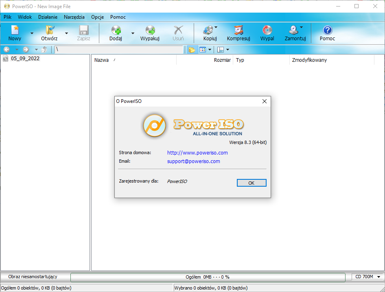Open the Nowy button dropdown arrow
This screenshot has height=292, width=385.
coord(32,33)
